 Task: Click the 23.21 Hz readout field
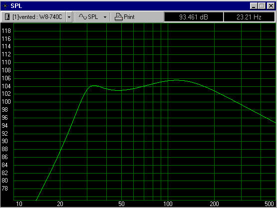(249, 17)
